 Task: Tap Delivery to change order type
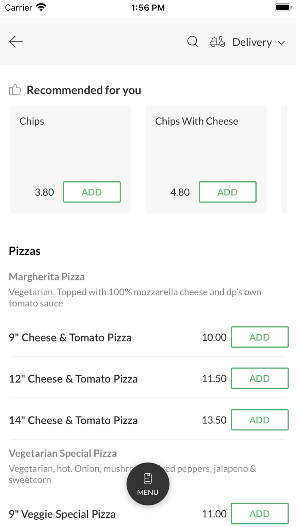(252, 42)
